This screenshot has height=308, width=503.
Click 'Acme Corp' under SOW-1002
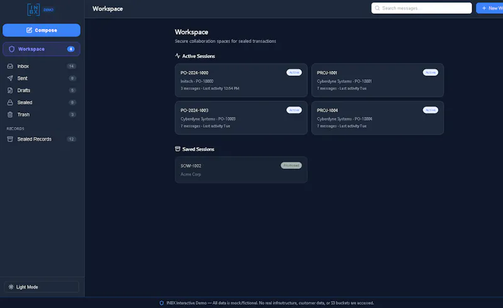(191, 174)
